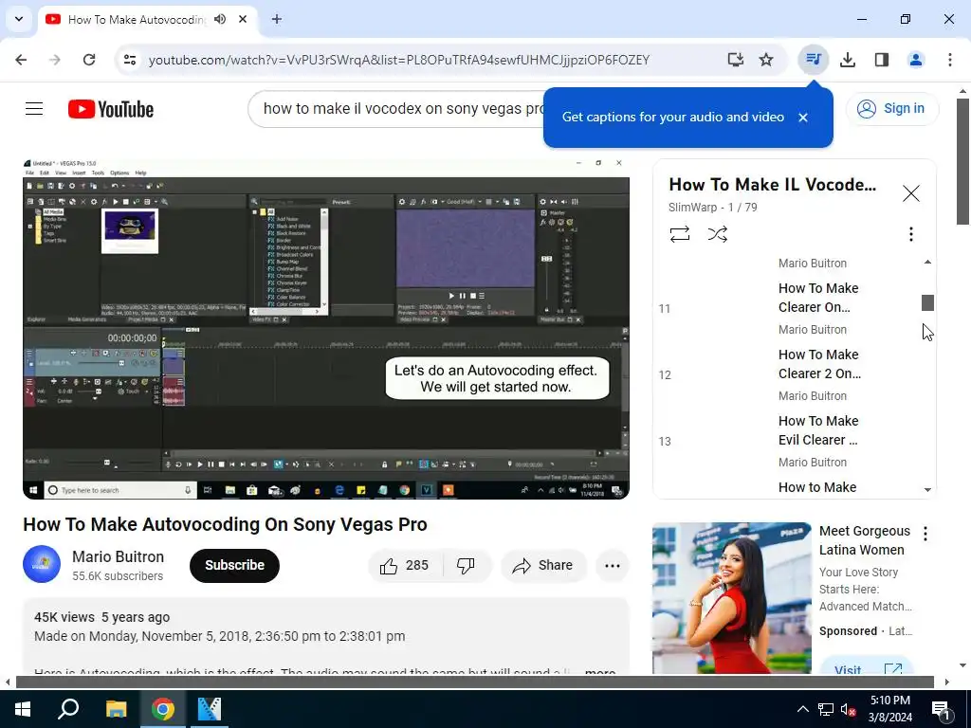The height and width of the screenshot is (728, 971).
Task: Reload the current page
Action: [89, 60]
